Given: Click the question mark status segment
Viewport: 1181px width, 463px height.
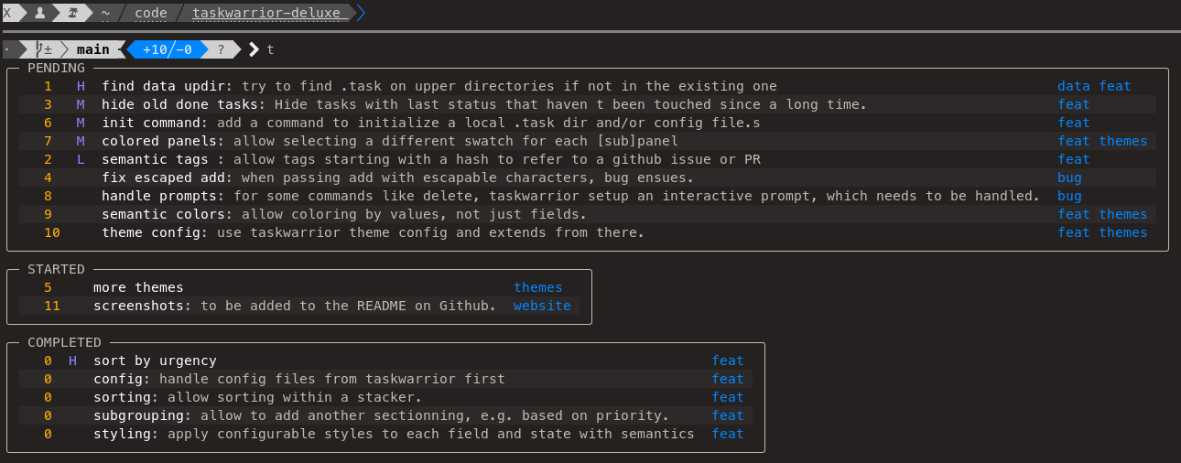Looking at the screenshot, I should pos(221,49).
